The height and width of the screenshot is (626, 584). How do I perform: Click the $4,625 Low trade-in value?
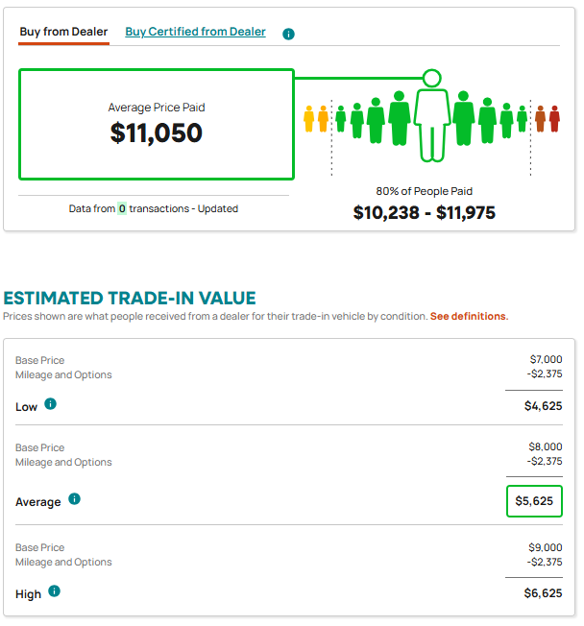pos(543,406)
